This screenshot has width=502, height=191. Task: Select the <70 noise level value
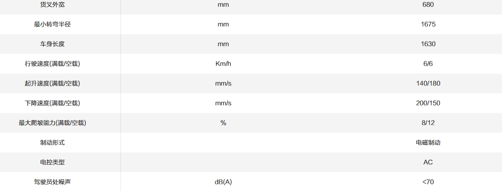click(x=428, y=182)
